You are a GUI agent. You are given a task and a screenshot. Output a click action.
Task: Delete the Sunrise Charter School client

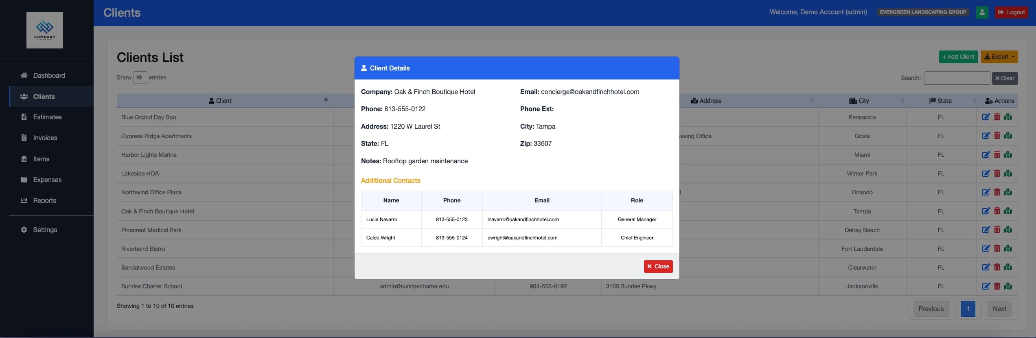tap(997, 286)
